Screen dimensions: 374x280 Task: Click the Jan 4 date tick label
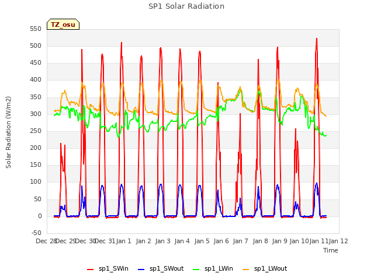tap(182, 241)
